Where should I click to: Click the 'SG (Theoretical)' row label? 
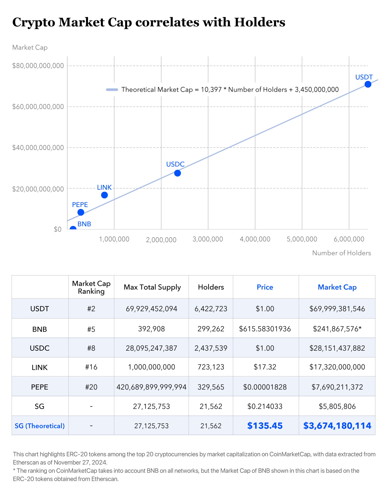(40, 426)
